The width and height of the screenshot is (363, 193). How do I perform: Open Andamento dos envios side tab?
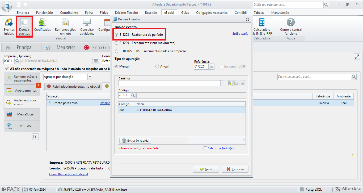tap(22, 102)
